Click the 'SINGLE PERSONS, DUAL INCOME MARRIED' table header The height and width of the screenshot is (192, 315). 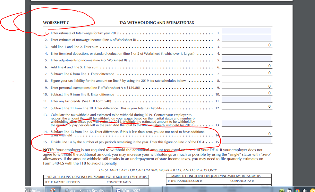97,177
